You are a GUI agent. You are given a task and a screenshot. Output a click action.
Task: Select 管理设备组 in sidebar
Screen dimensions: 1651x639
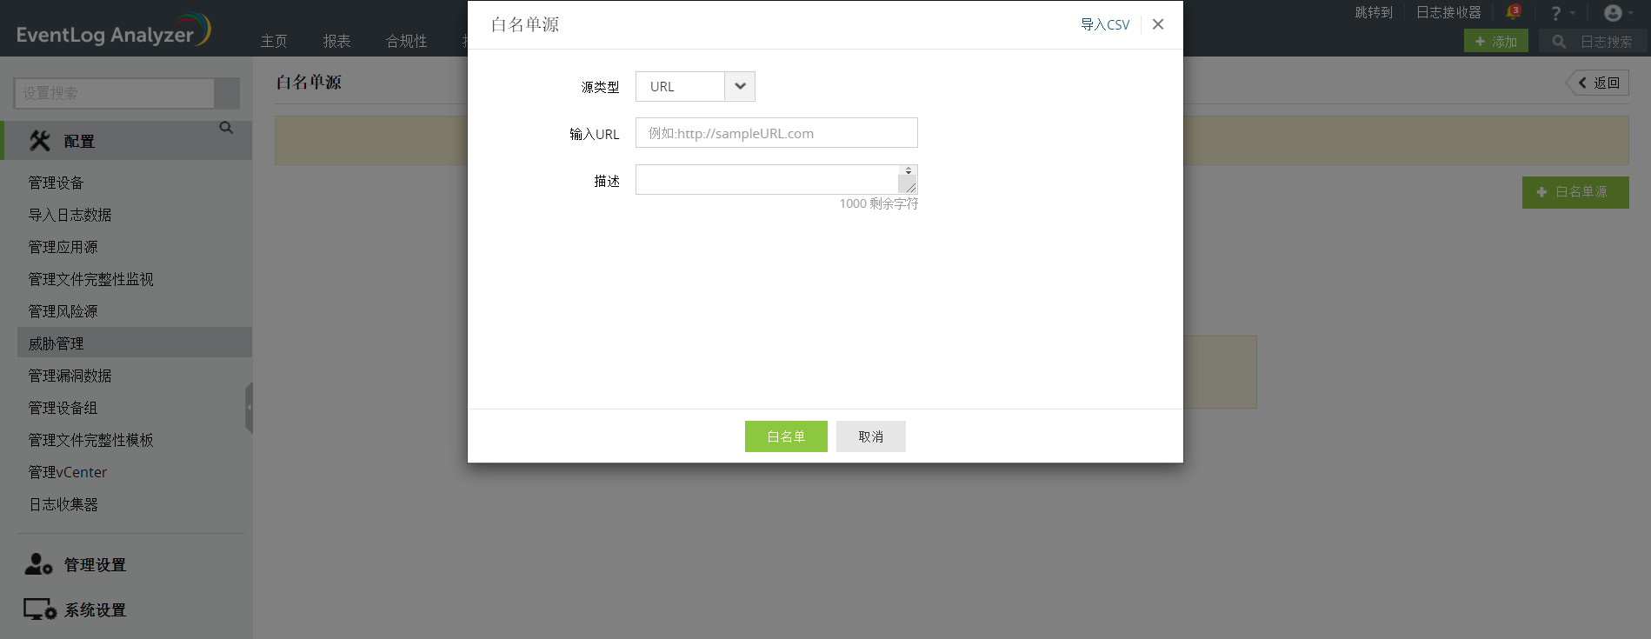pyautogui.click(x=63, y=408)
